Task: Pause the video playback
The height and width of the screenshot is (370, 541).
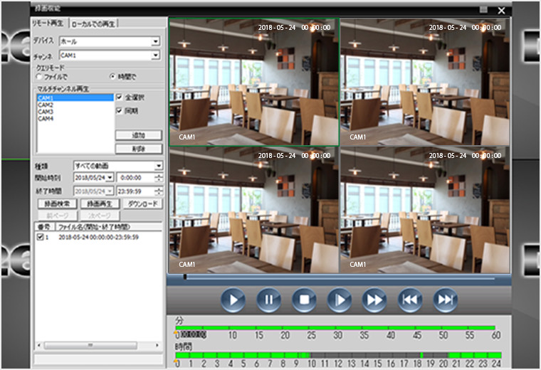Action: click(x=268, y=300)
